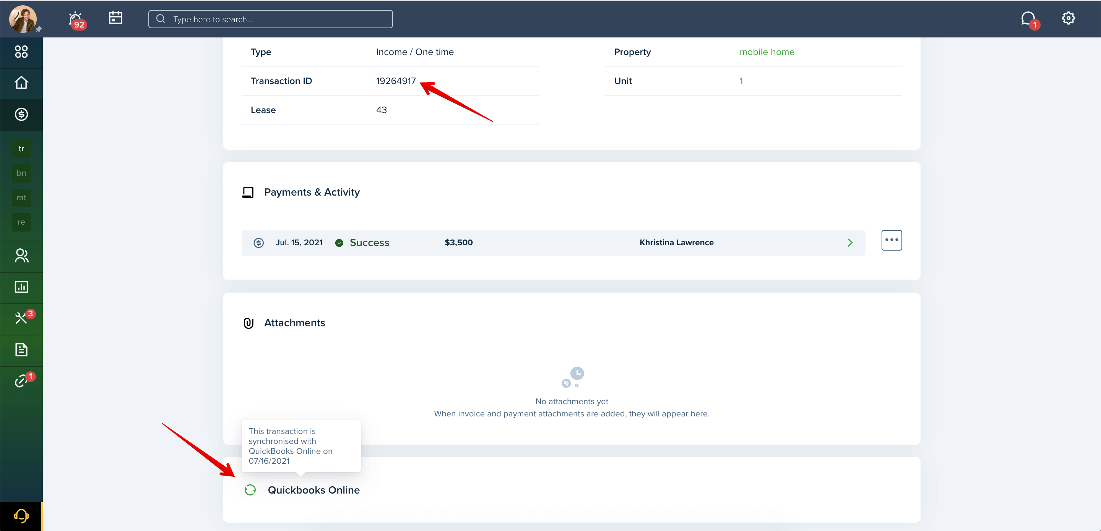Select the 'mt' sidebar sub-item

[x=21, y=198]
